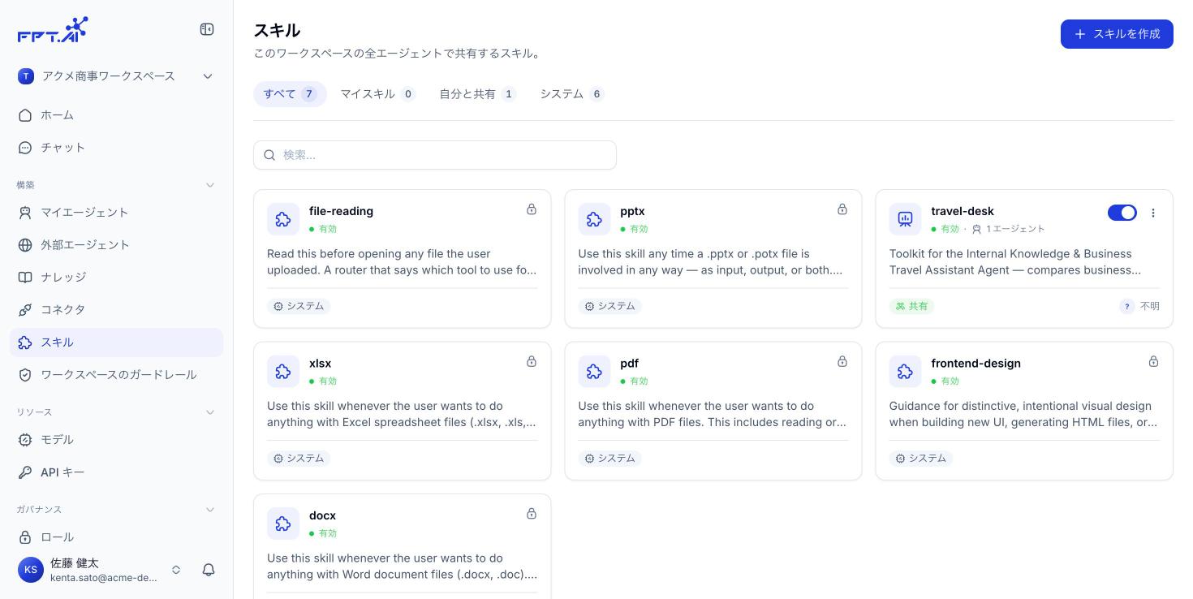
Task: Click the xlsx skill puzzle icon
Action: pyautogui.click(x=282, y=372)
